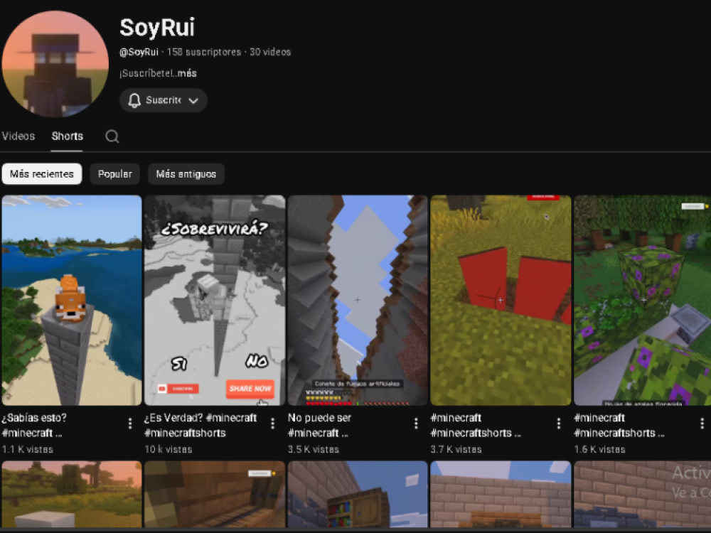Play the ¿Sobrevivirá? short thumbnail
Image resolution: width=711 pixels, height=533 pixels.
215,300
